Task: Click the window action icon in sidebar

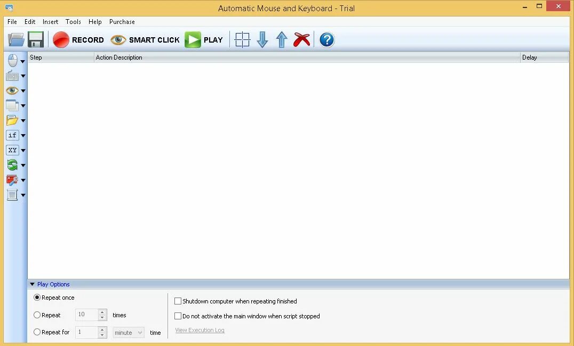Action: (12, 105)
